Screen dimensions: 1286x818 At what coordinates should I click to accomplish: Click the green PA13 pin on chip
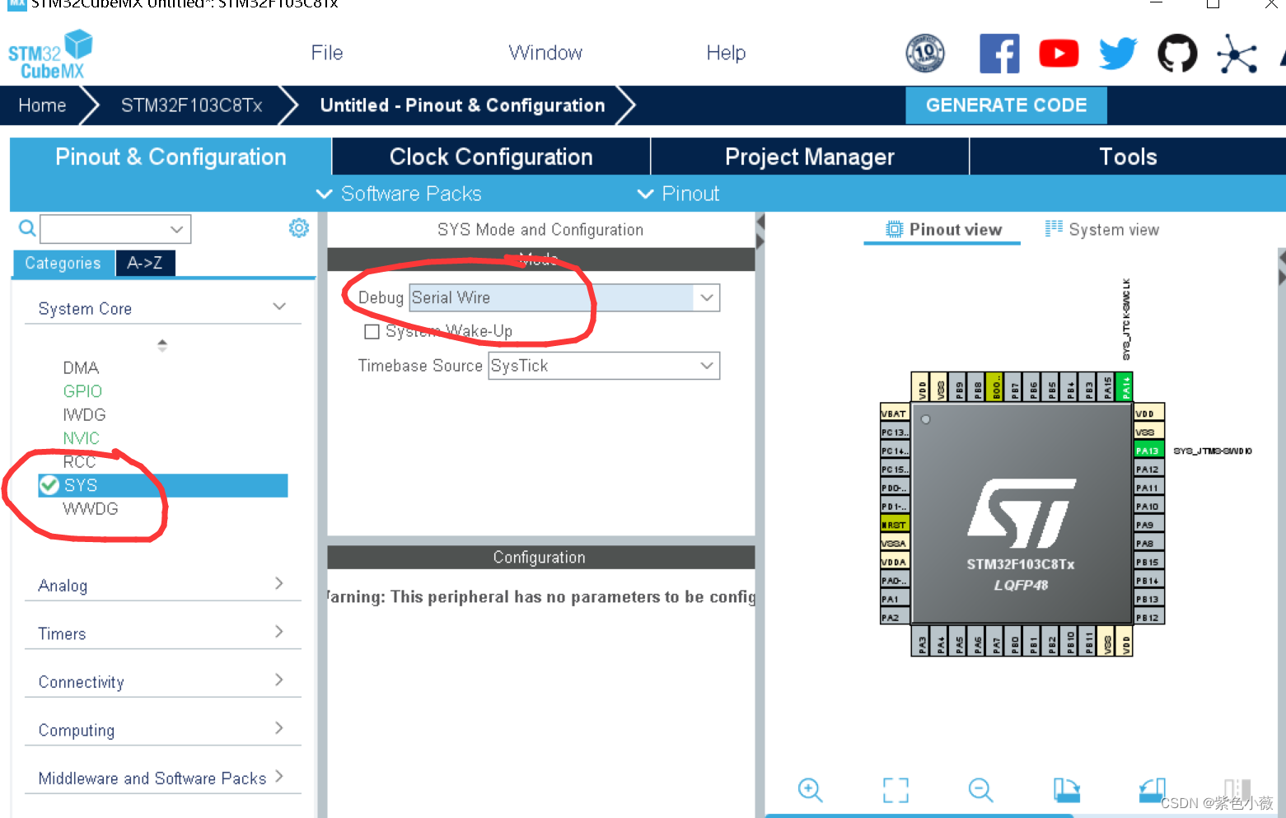coord(1148,451)
